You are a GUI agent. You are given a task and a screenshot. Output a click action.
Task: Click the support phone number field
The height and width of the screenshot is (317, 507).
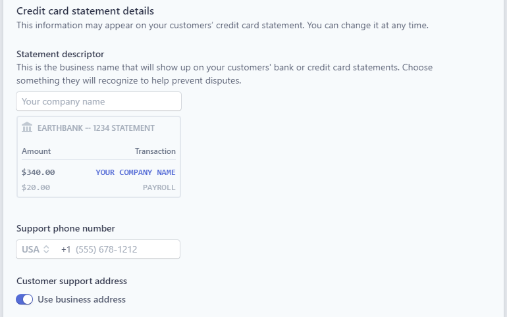tap(98, 249)
